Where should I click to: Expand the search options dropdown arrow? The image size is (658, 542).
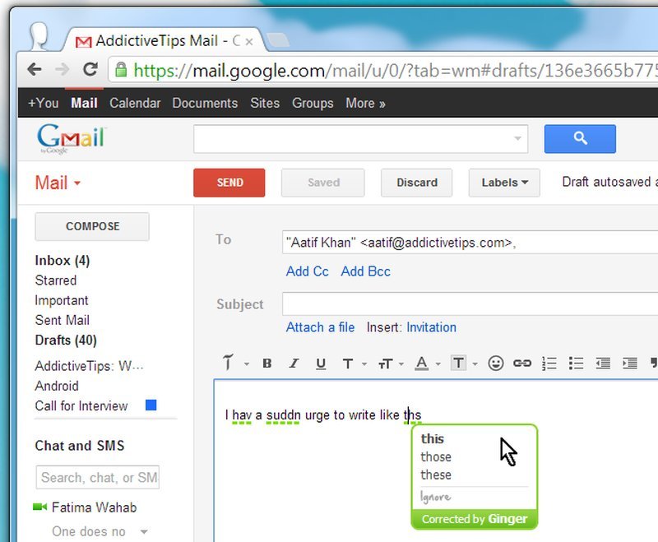coord(517,138)
